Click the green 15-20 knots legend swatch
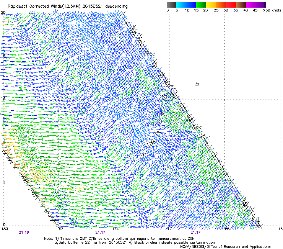 (201, 5)
